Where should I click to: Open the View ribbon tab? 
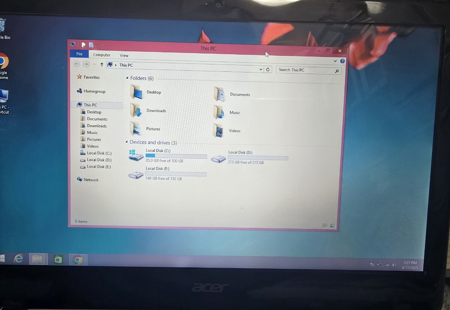pos(124,55)
